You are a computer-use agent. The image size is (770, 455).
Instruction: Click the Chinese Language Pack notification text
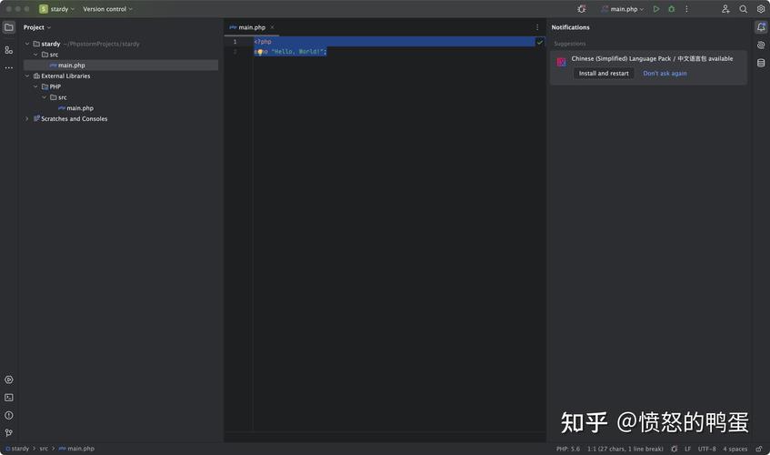652,58
